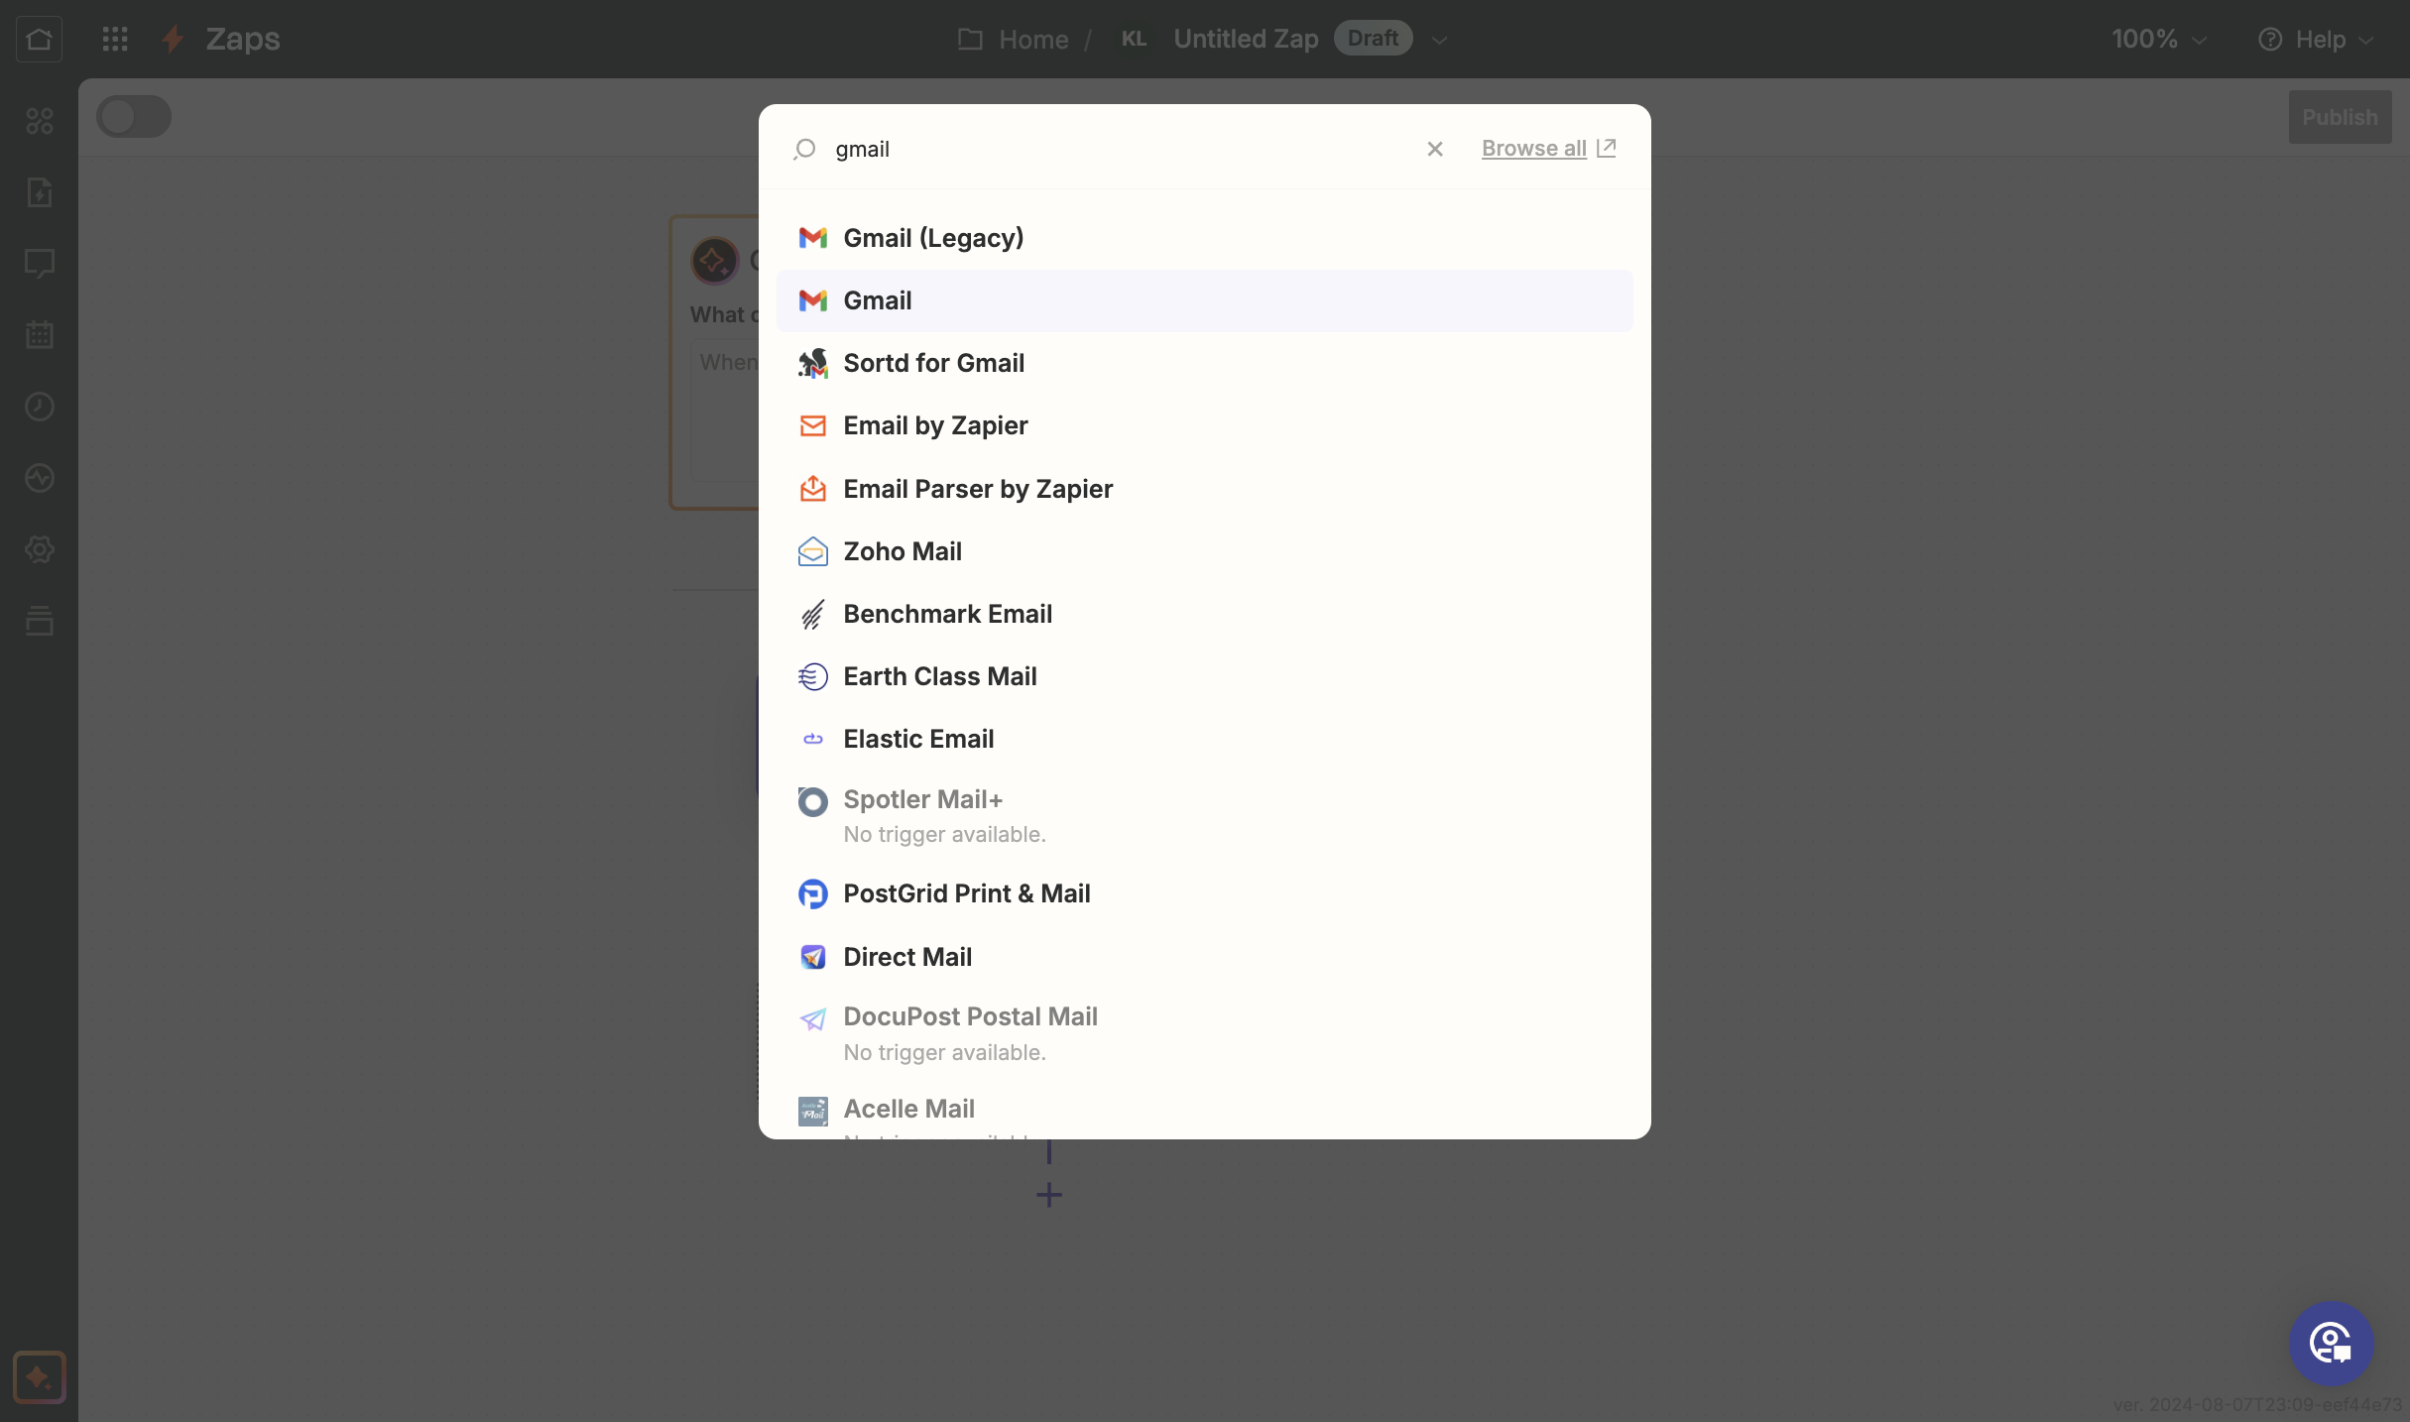Viewport: 2410px width, 1422px height.
Task: Click the KL owner avatar
Action: pos(1134,39)
